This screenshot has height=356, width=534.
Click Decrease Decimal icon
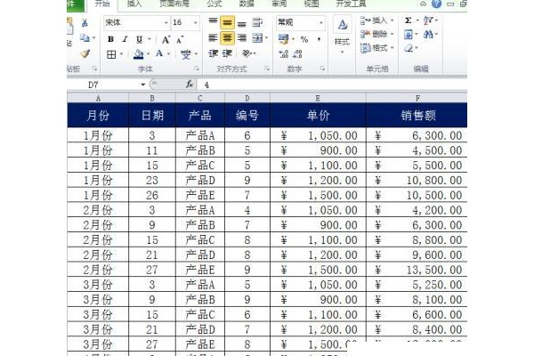(297, 53)
